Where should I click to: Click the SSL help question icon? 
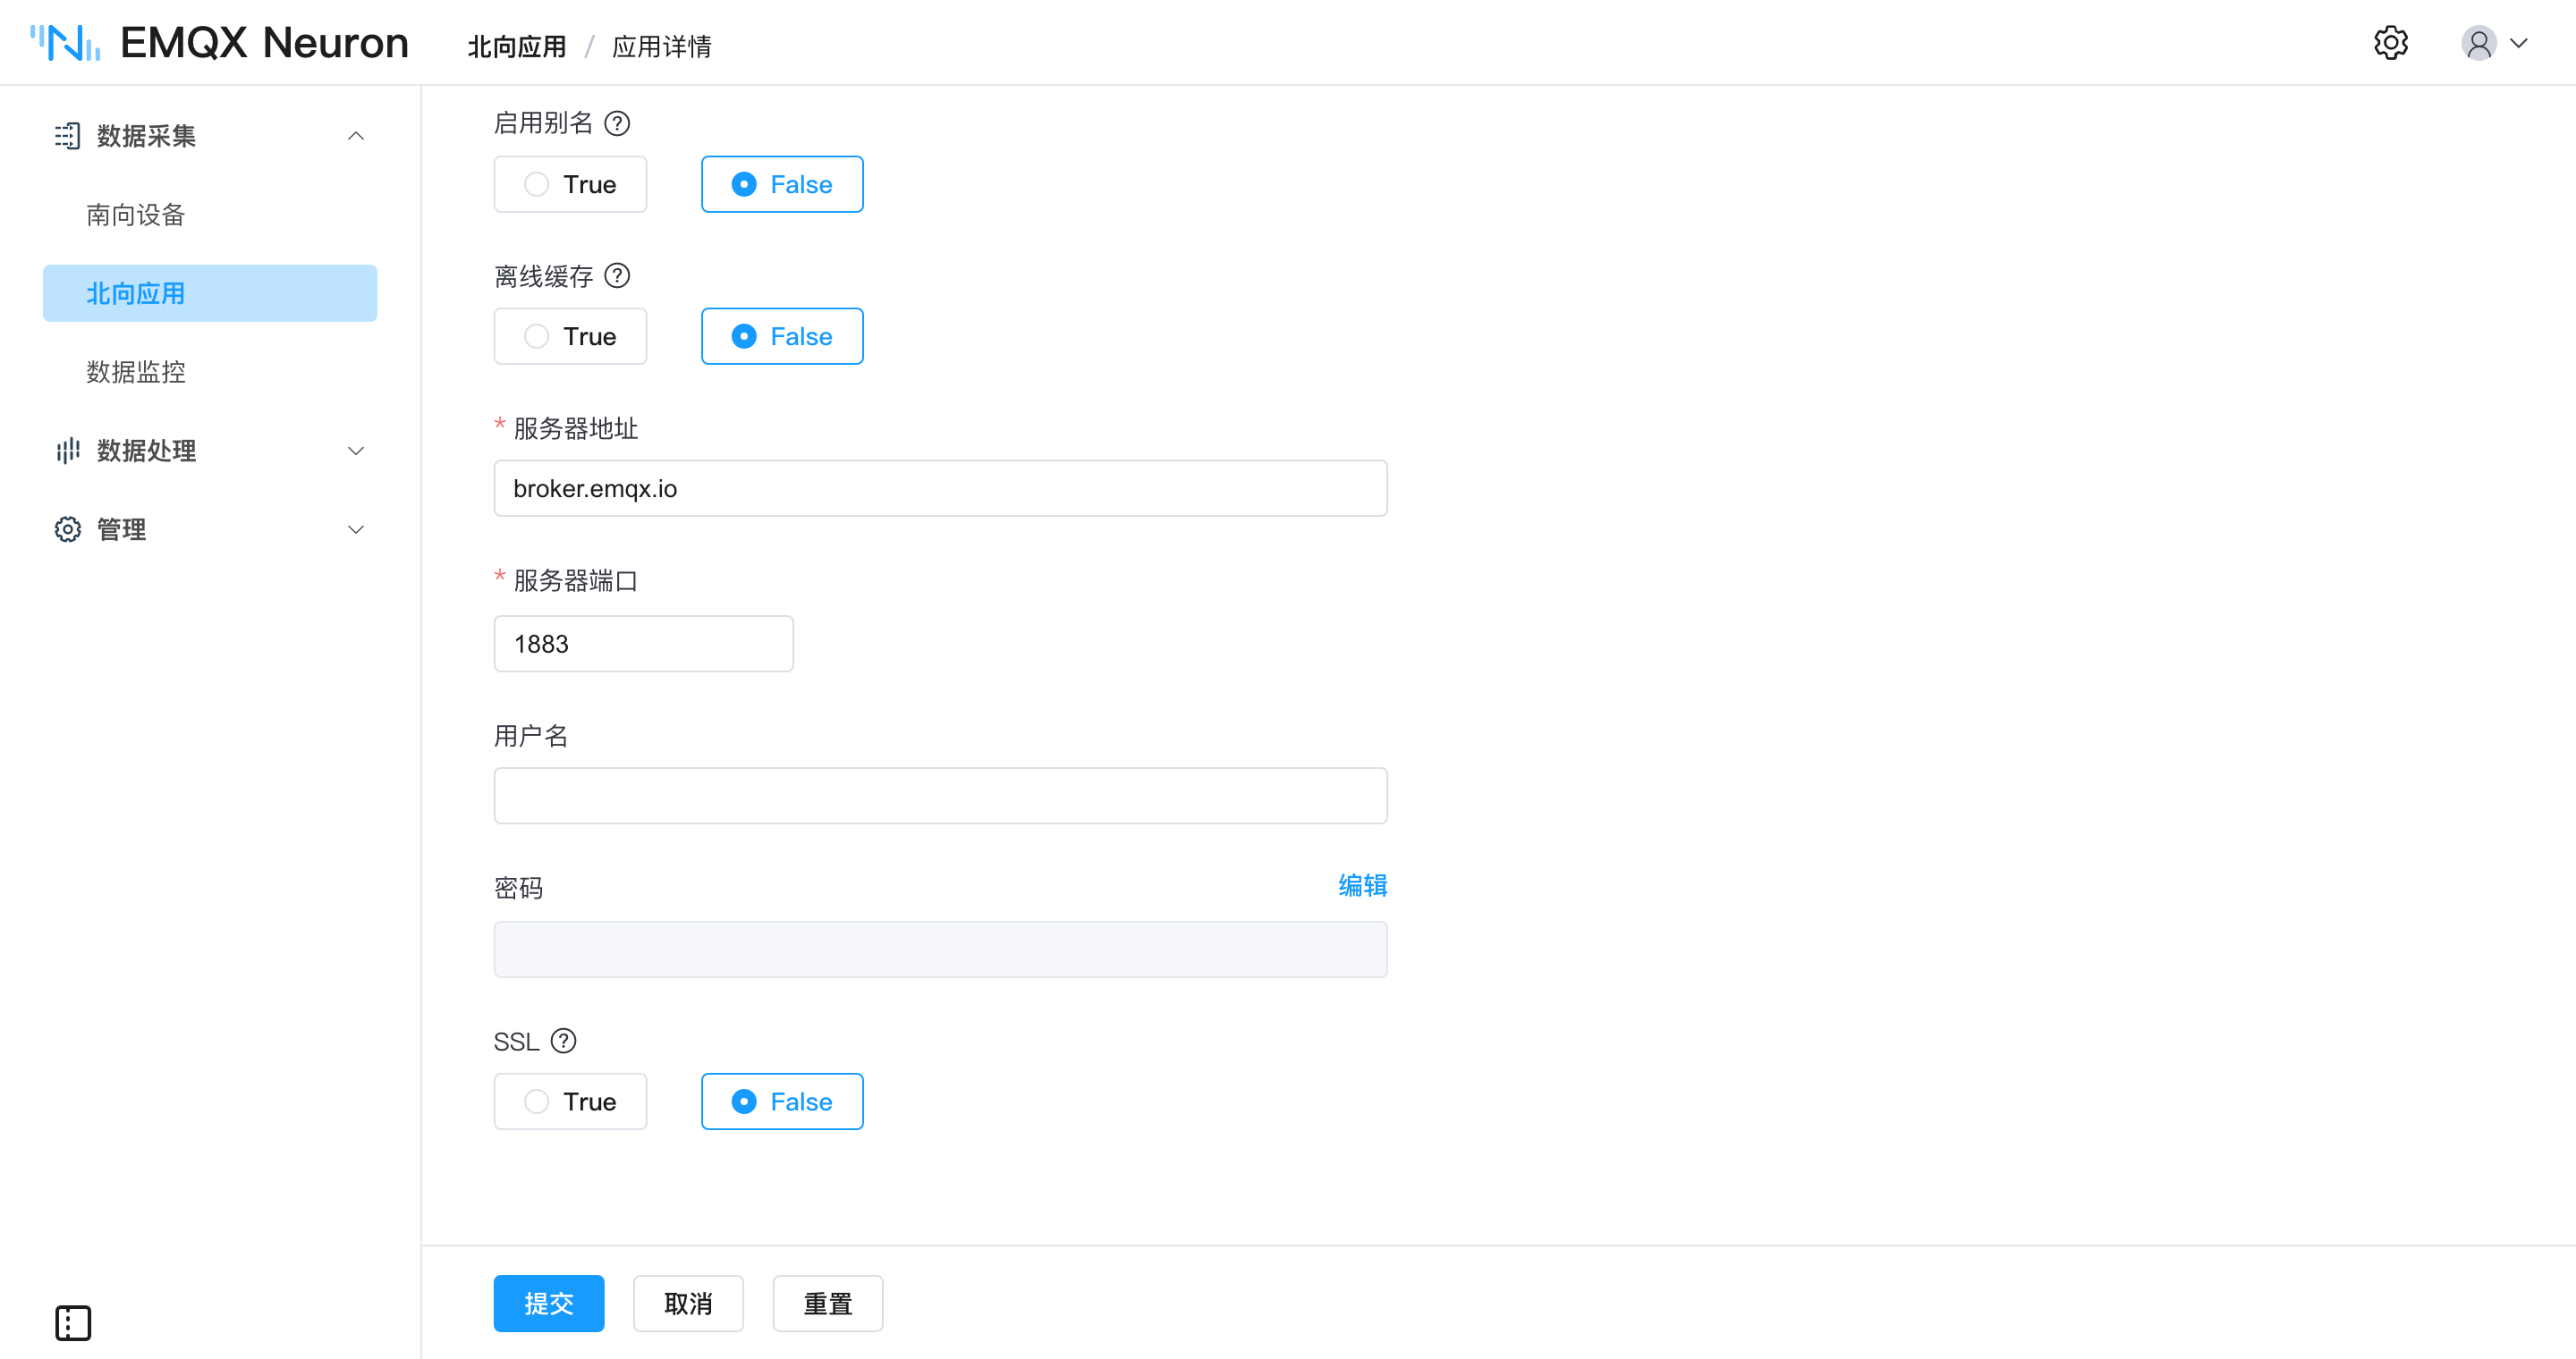coord(563,1042)
